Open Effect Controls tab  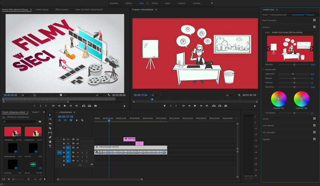click(62, 10)
